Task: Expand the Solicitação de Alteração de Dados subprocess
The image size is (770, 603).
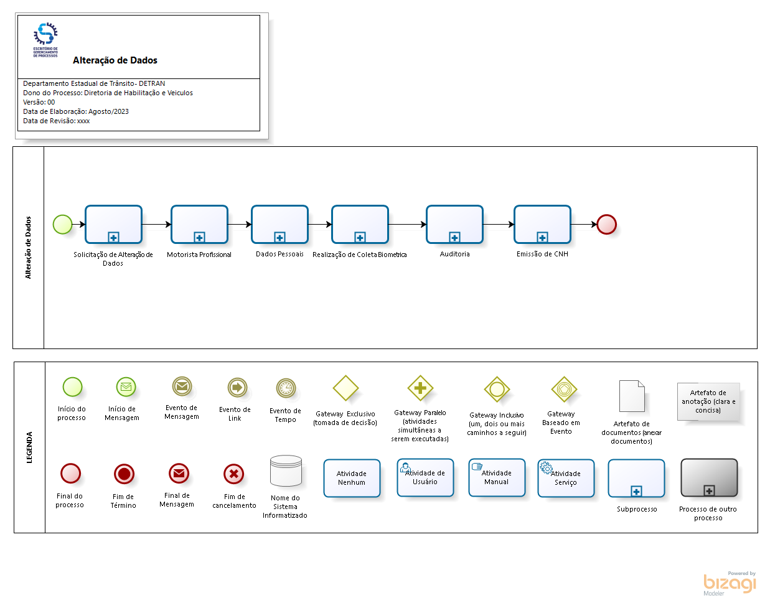Action: (x=113, y=237)
